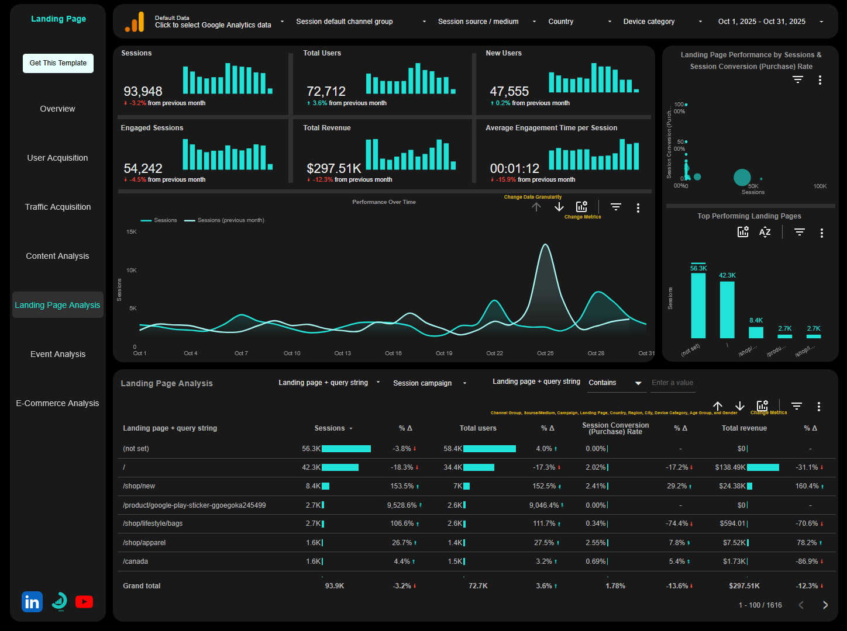
Task: Click drill-down arrow on Landing Page Analysis table
Action: pyautogui.click(x=740, y=406)
